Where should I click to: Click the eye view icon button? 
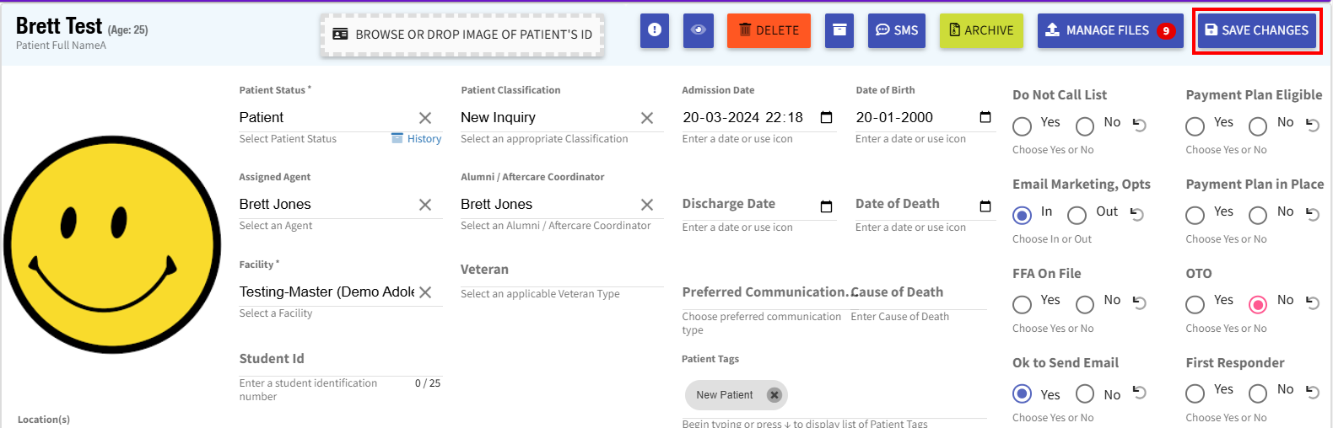pyautogui.click(x=699, y=30)
